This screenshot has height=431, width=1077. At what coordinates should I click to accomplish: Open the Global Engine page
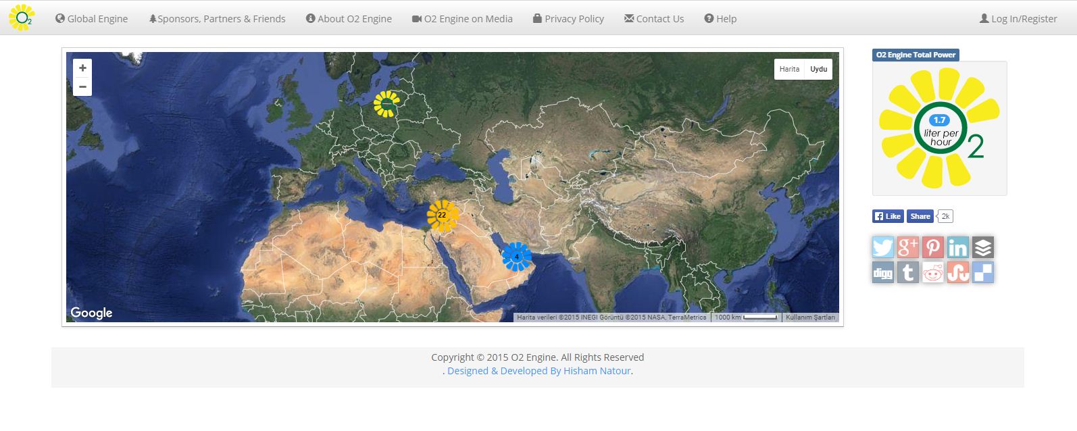click(91, 19)
